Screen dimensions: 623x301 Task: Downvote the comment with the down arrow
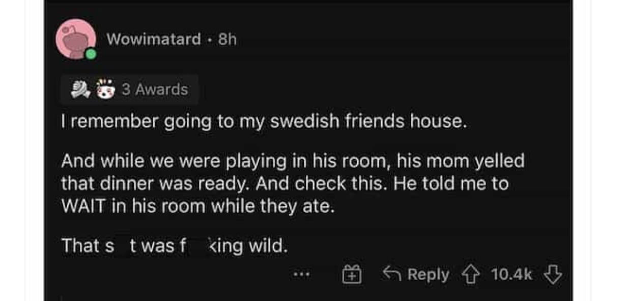tap(552, 275)
